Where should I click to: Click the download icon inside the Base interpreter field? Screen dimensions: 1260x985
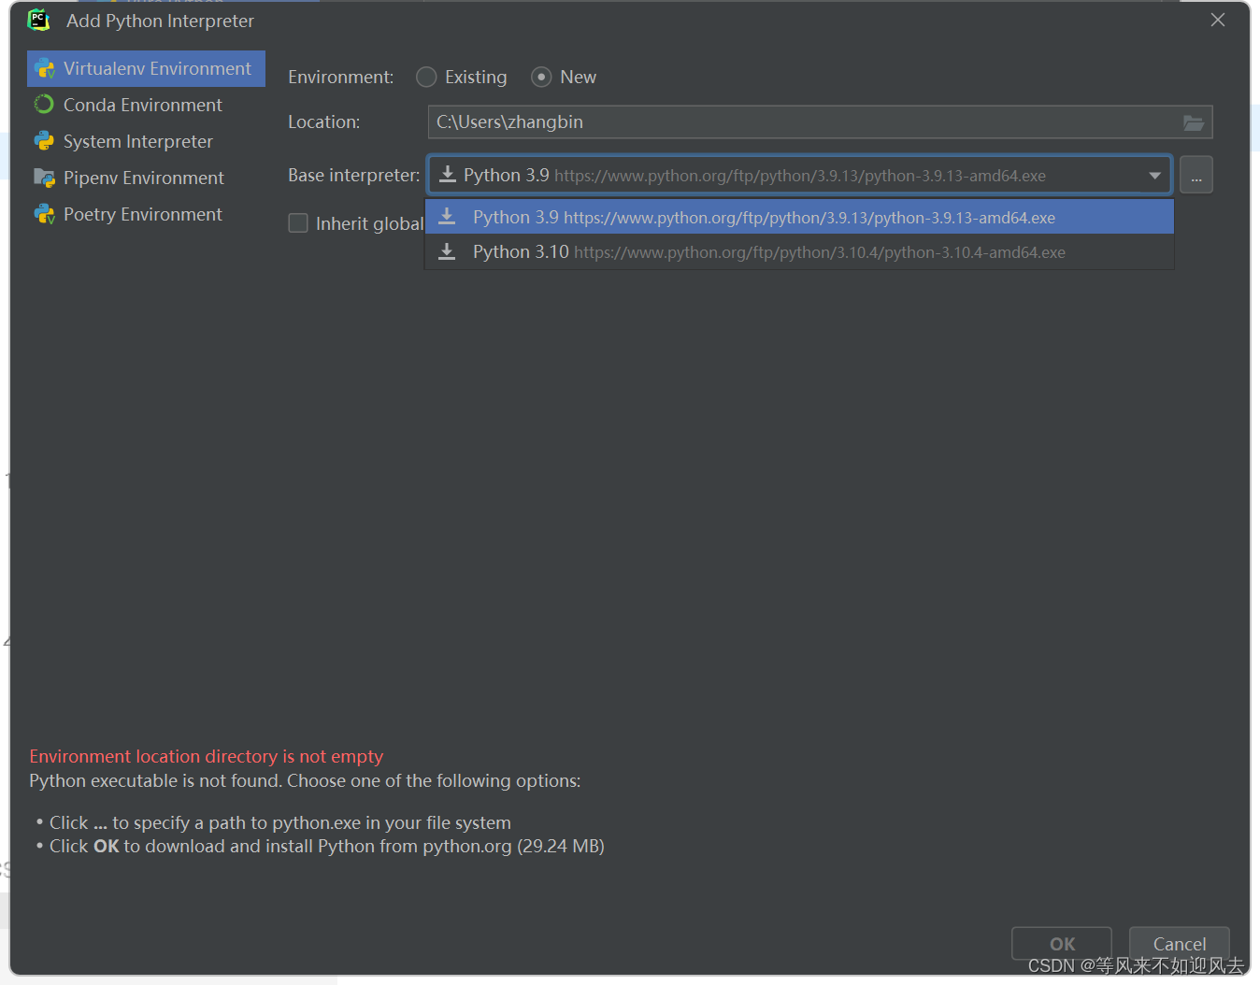[x=448, y=175]
